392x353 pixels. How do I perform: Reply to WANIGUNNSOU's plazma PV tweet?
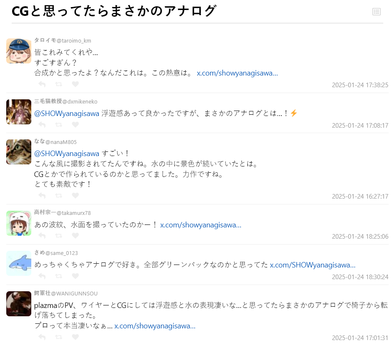coord(42,337)
